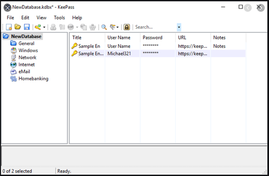Select the first 'Sample En' entry title
The image size is (269, 176).
pyautogui.click(x=89, y=46)
